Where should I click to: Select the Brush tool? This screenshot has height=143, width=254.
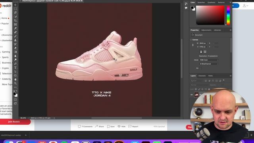pos(15,36)
